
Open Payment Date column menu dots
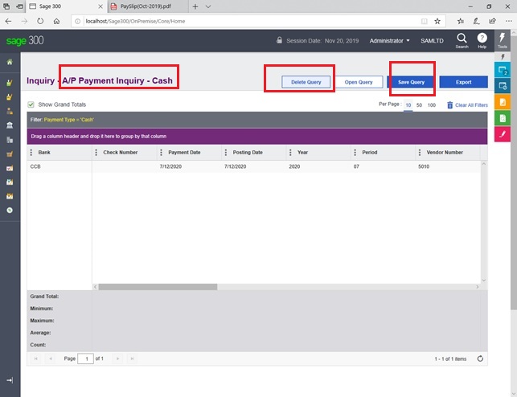pyautogui.click(x=161, y=152)
